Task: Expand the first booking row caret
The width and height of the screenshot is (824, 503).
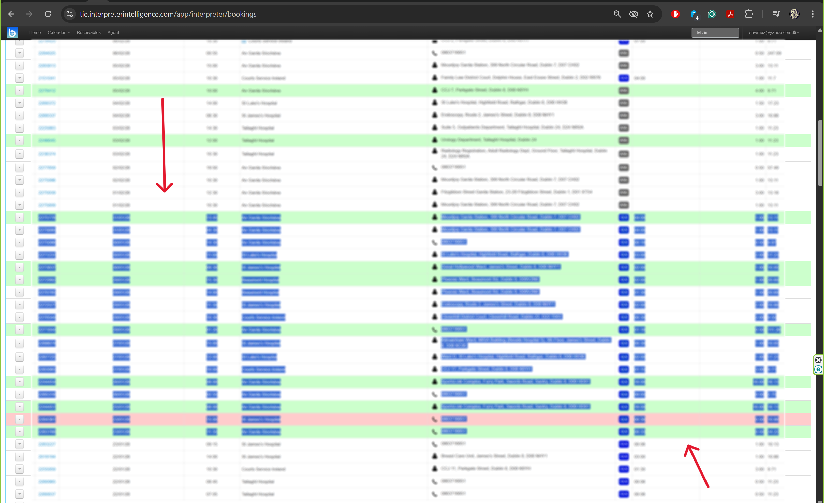Action: tap(19, 53)
